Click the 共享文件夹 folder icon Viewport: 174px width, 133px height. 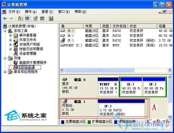point(16,40)
